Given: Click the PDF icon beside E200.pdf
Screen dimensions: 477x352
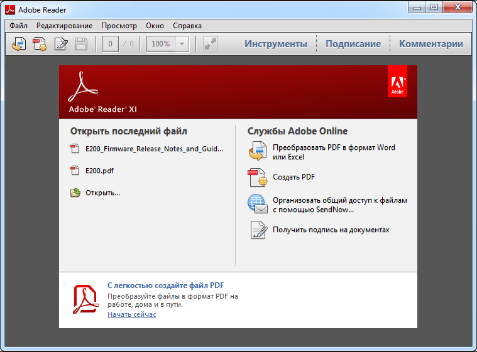Looking at the screenshot, I should point(75,171).
